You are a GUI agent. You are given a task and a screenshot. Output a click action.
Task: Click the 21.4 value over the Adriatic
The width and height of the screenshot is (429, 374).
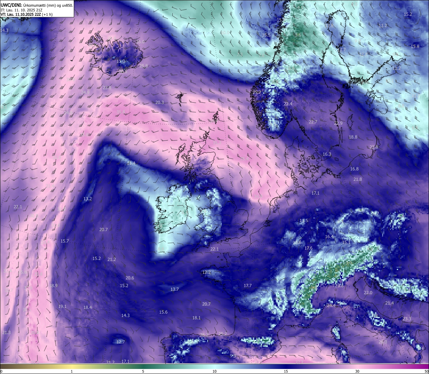click(x=389, y=303)
